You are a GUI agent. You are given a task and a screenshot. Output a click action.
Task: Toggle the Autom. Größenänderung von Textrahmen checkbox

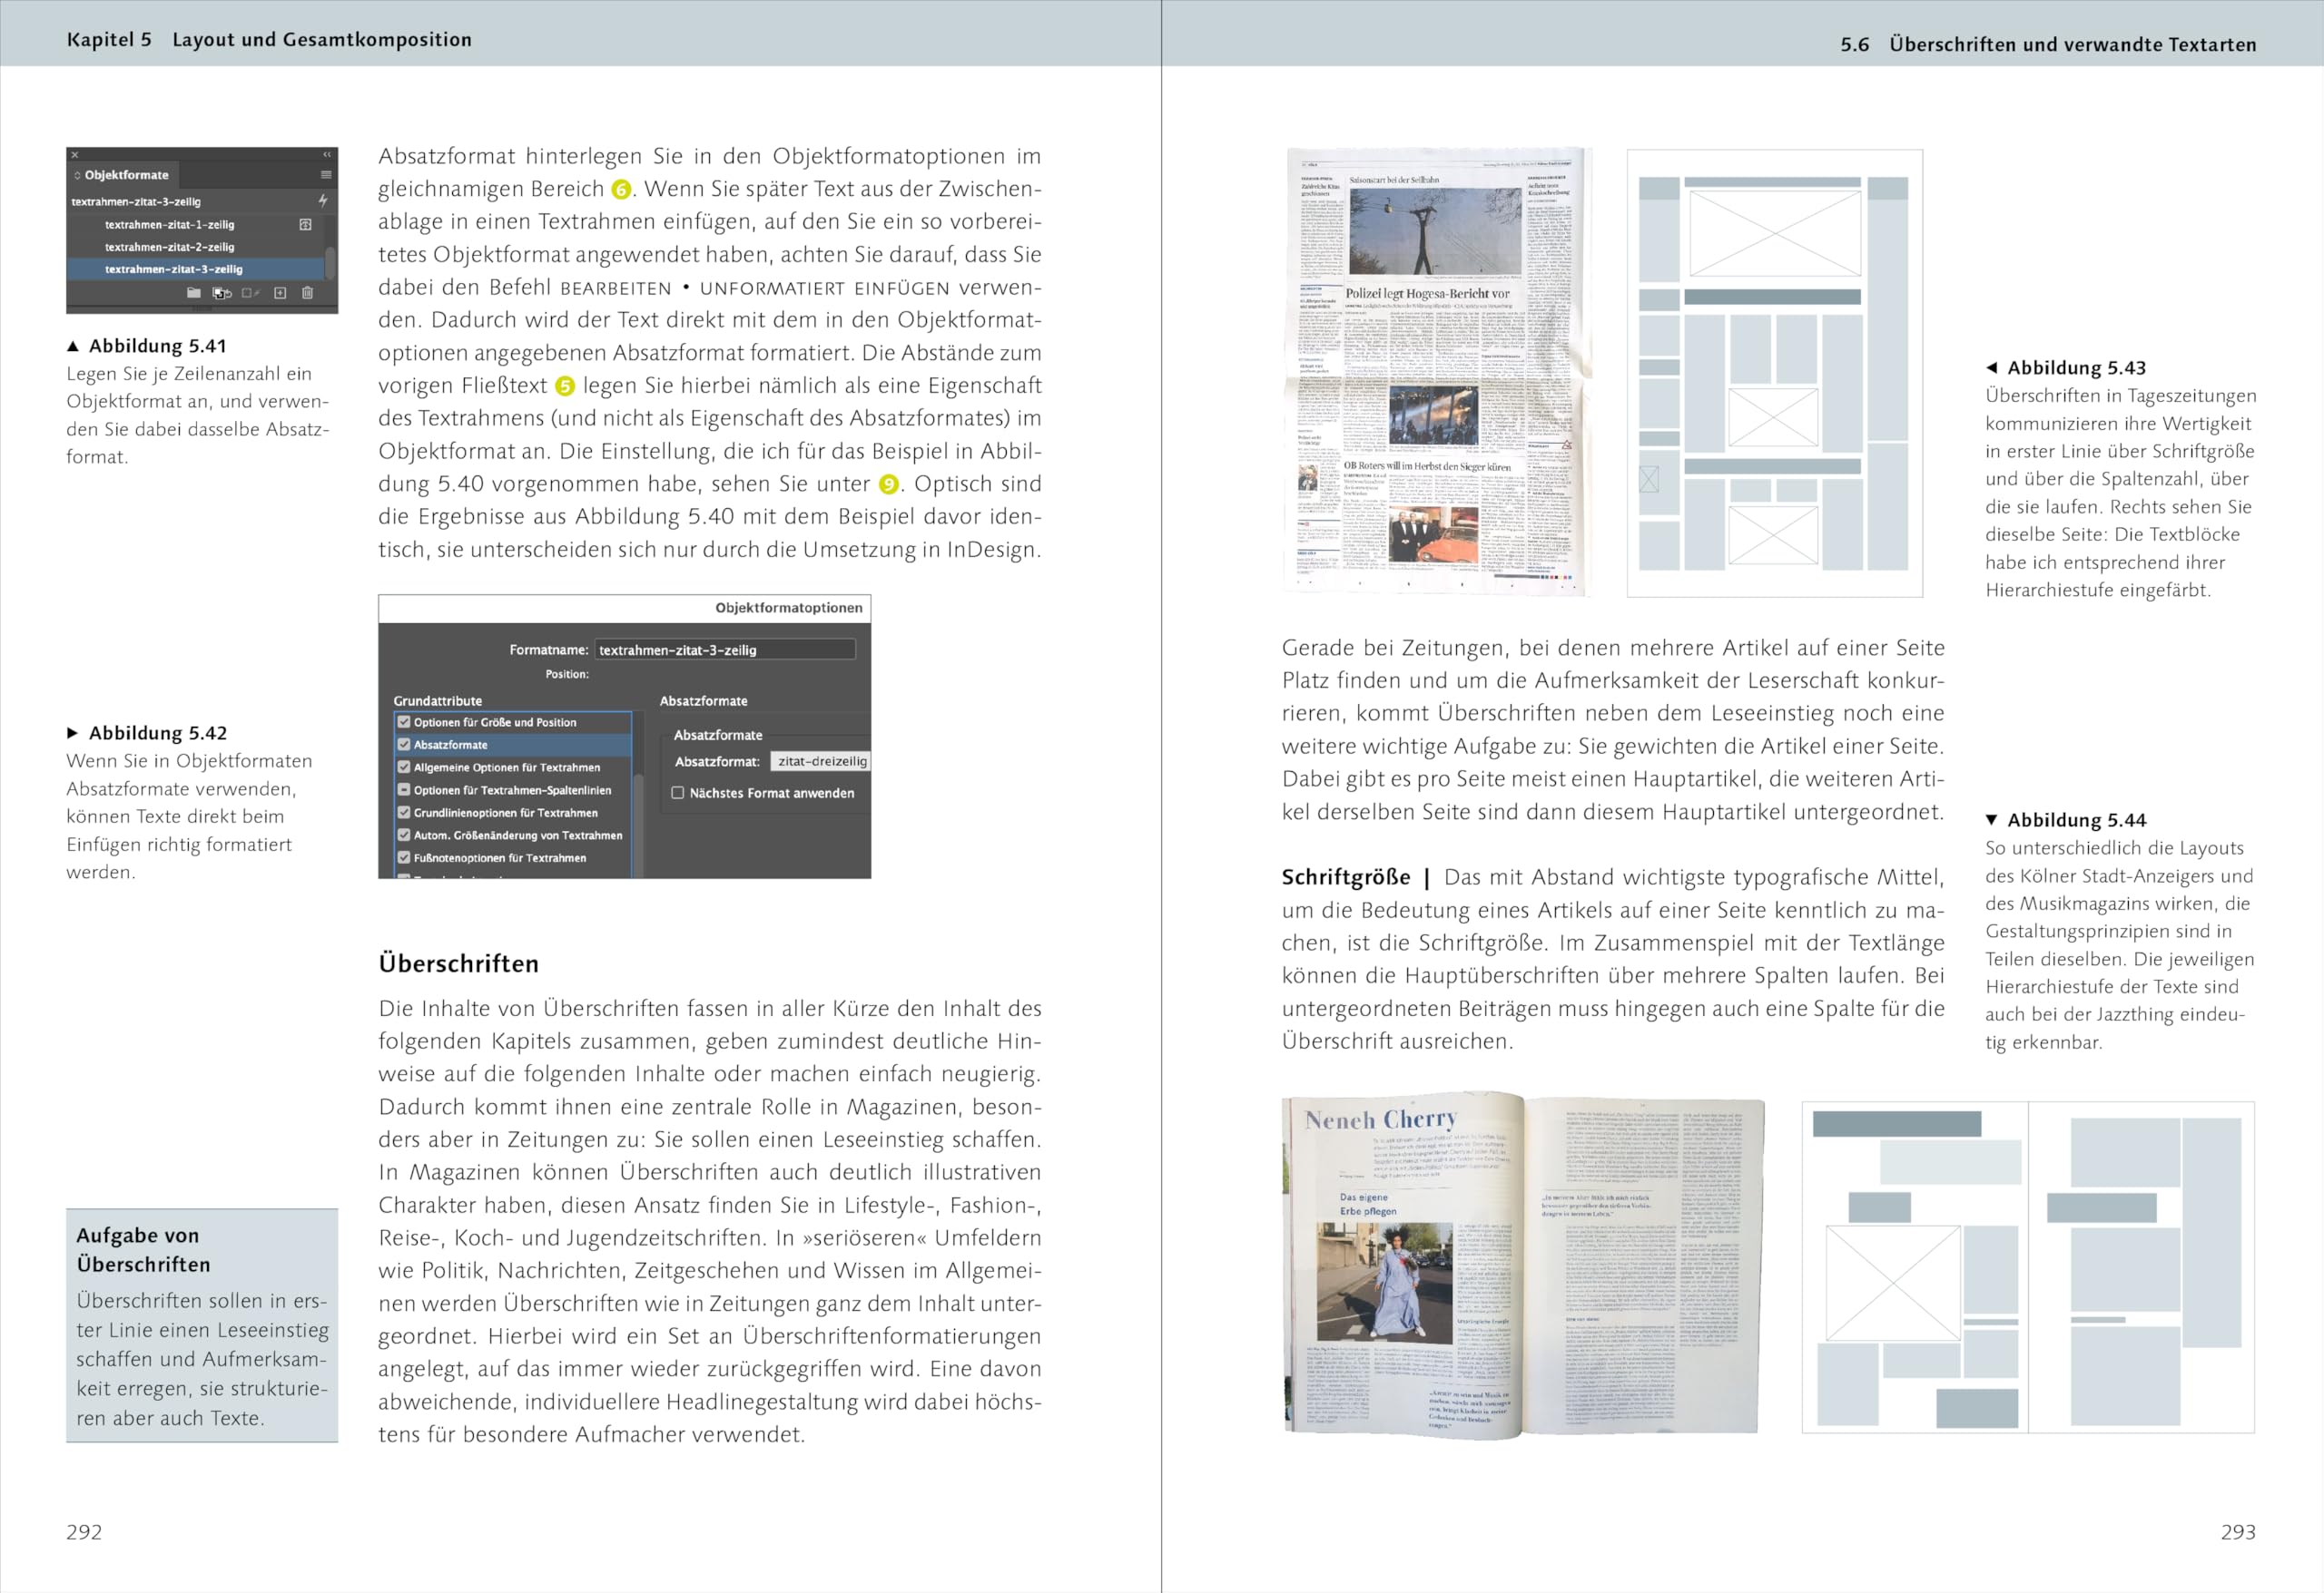[x=404, y=835]
